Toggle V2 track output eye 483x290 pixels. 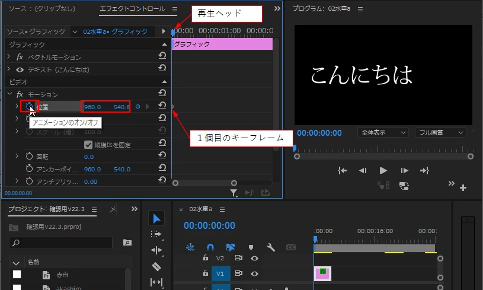click(x=254, y=258)
